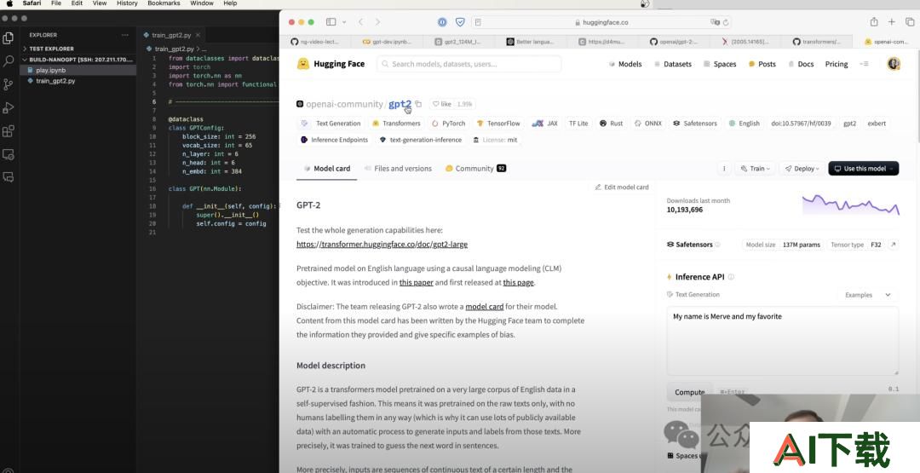Click the Safari Share icon
The height and width of the screenshot is (473, 920).
click(x=874, y=21)
